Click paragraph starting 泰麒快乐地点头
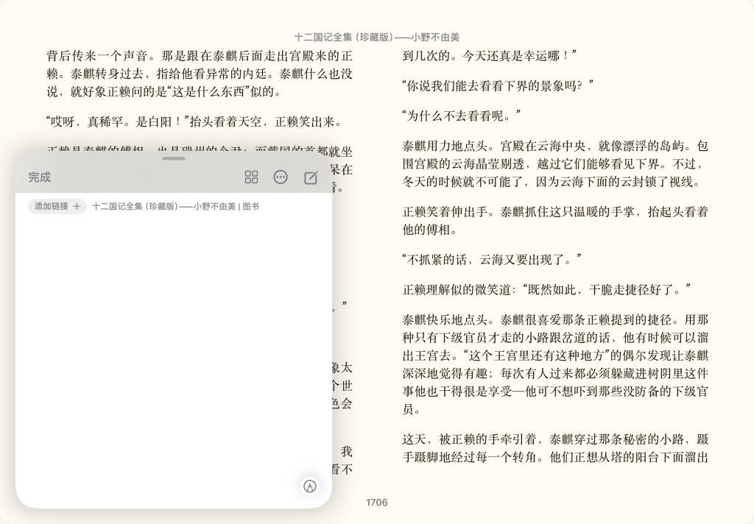Screen dimensions: 754x524 [x=555, y=364]
